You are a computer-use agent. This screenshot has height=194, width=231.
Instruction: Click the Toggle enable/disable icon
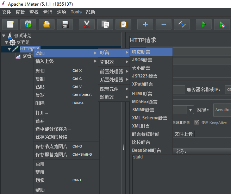[x=182, y=24]
